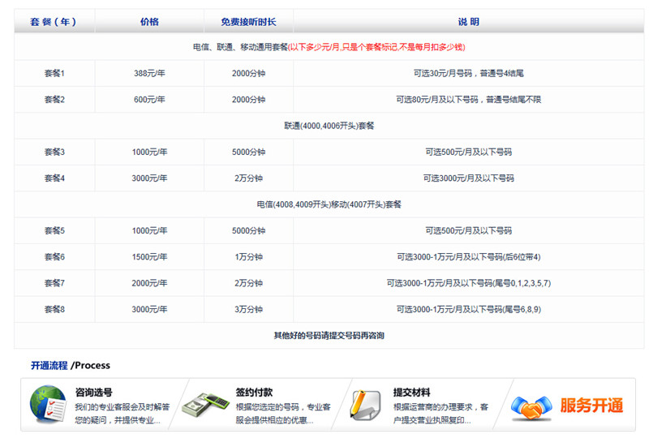Screen dimensions: 649x438
Task: Click the 价格 column header
Action: pyautogui.click(x=149, y=22)
